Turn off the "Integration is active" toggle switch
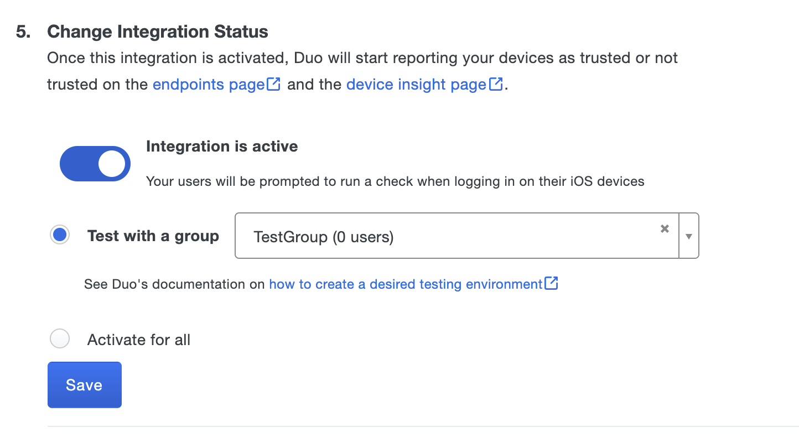This screenshot has width=799, height=438. 95,164
